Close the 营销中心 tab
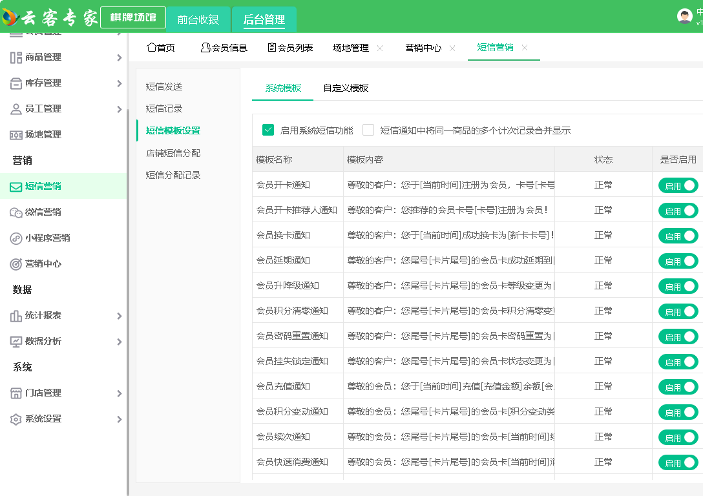The height and width of the screenshot is (496, 703). click(x=452, y=48)
